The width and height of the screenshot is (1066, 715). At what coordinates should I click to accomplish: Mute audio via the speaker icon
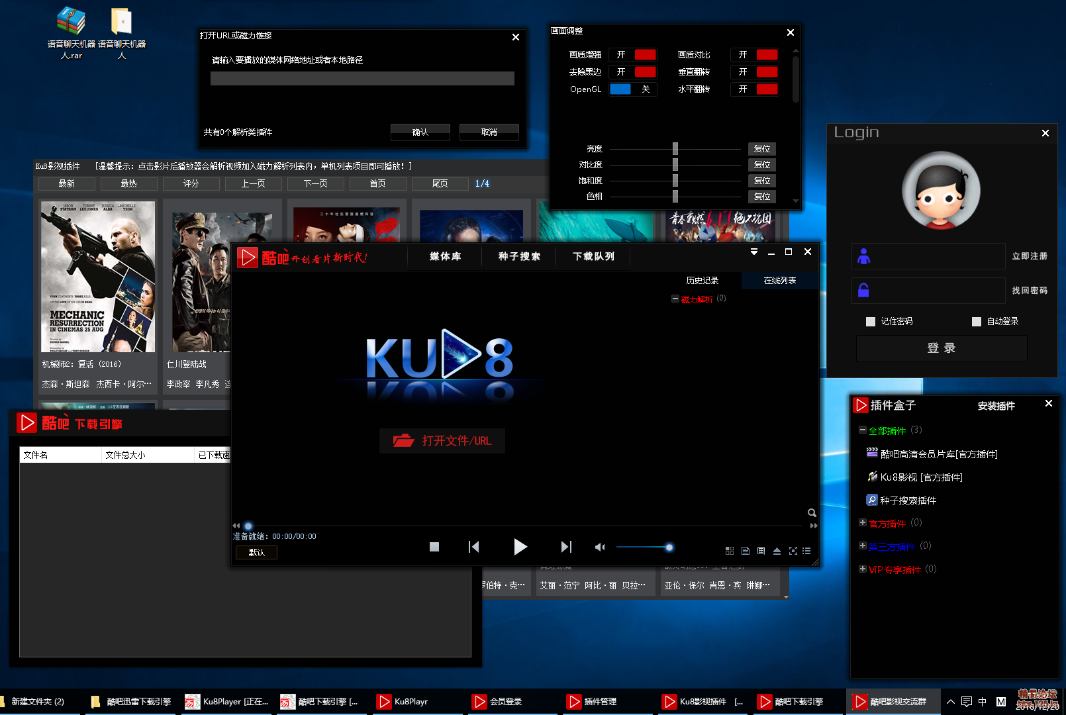coord(600,547)
